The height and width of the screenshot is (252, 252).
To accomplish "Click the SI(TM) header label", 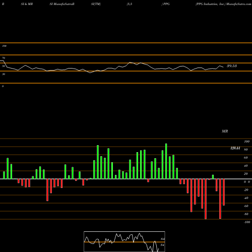I will click(96, 4).
